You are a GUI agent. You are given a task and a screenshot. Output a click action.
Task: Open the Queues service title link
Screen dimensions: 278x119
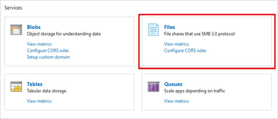173,84
